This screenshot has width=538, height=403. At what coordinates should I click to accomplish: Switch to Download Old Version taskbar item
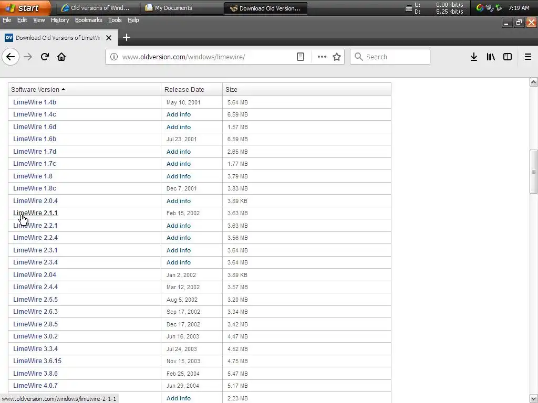(x=265, y=8)
